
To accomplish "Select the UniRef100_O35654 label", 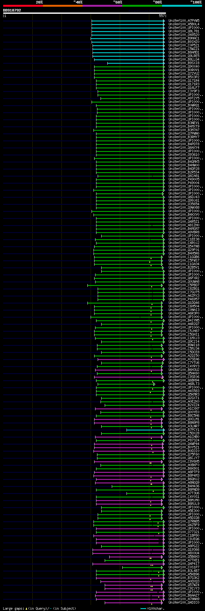I will (x=184, y=204).
